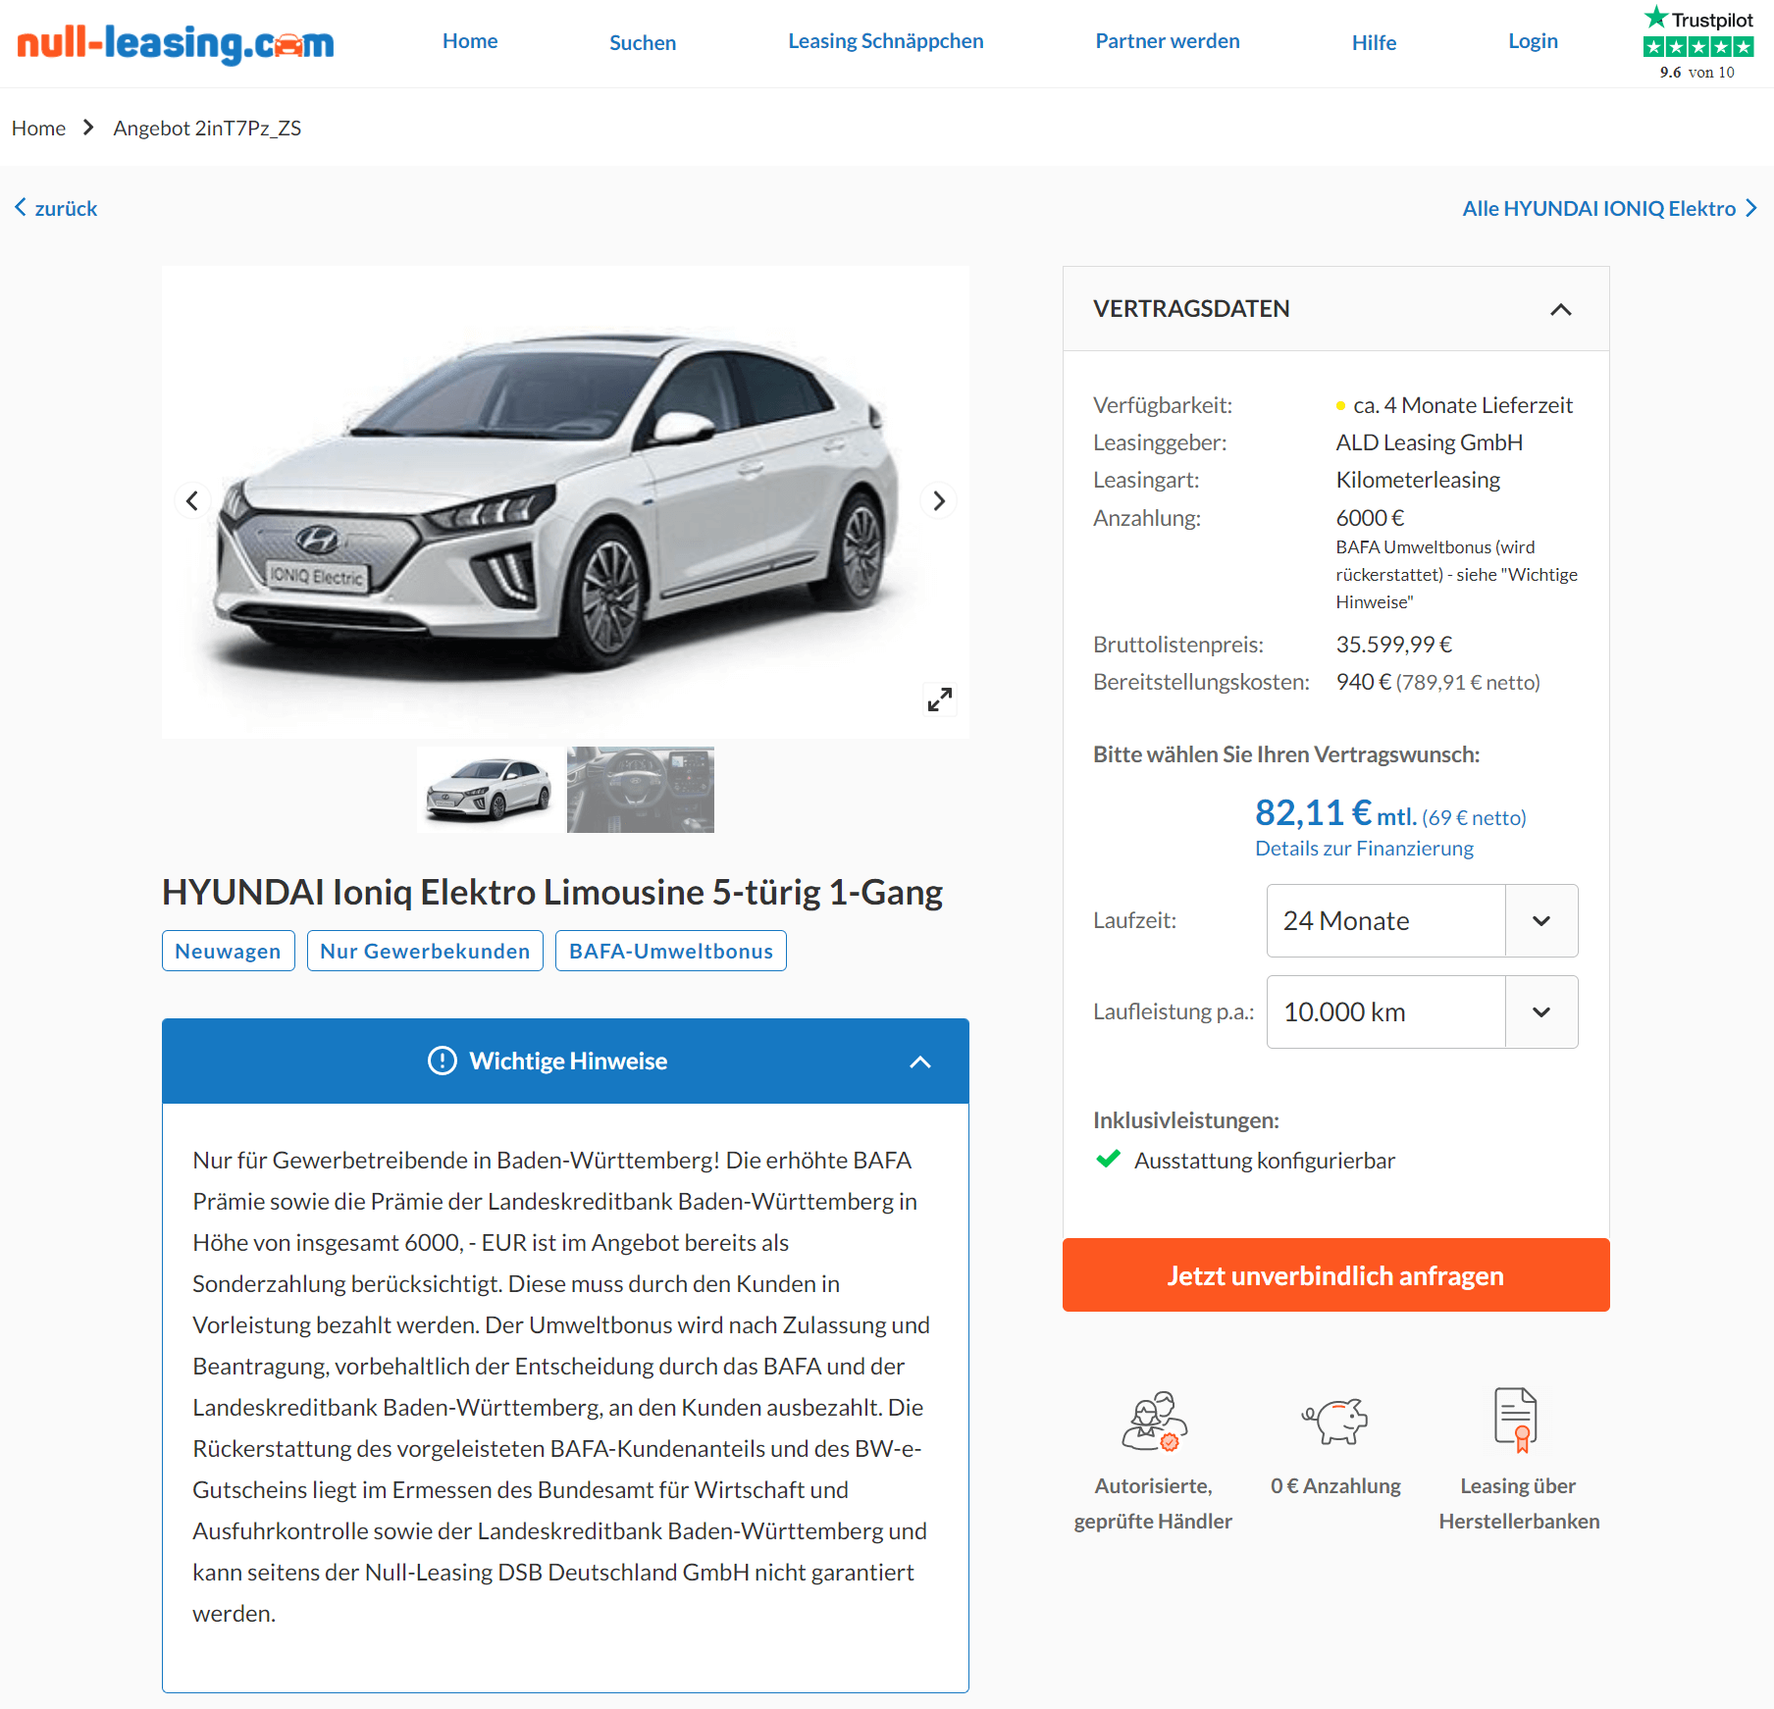Collapse the Vertragsdaten panel
This screenshot has height=1709, width=1774.
pos(1561,309)
